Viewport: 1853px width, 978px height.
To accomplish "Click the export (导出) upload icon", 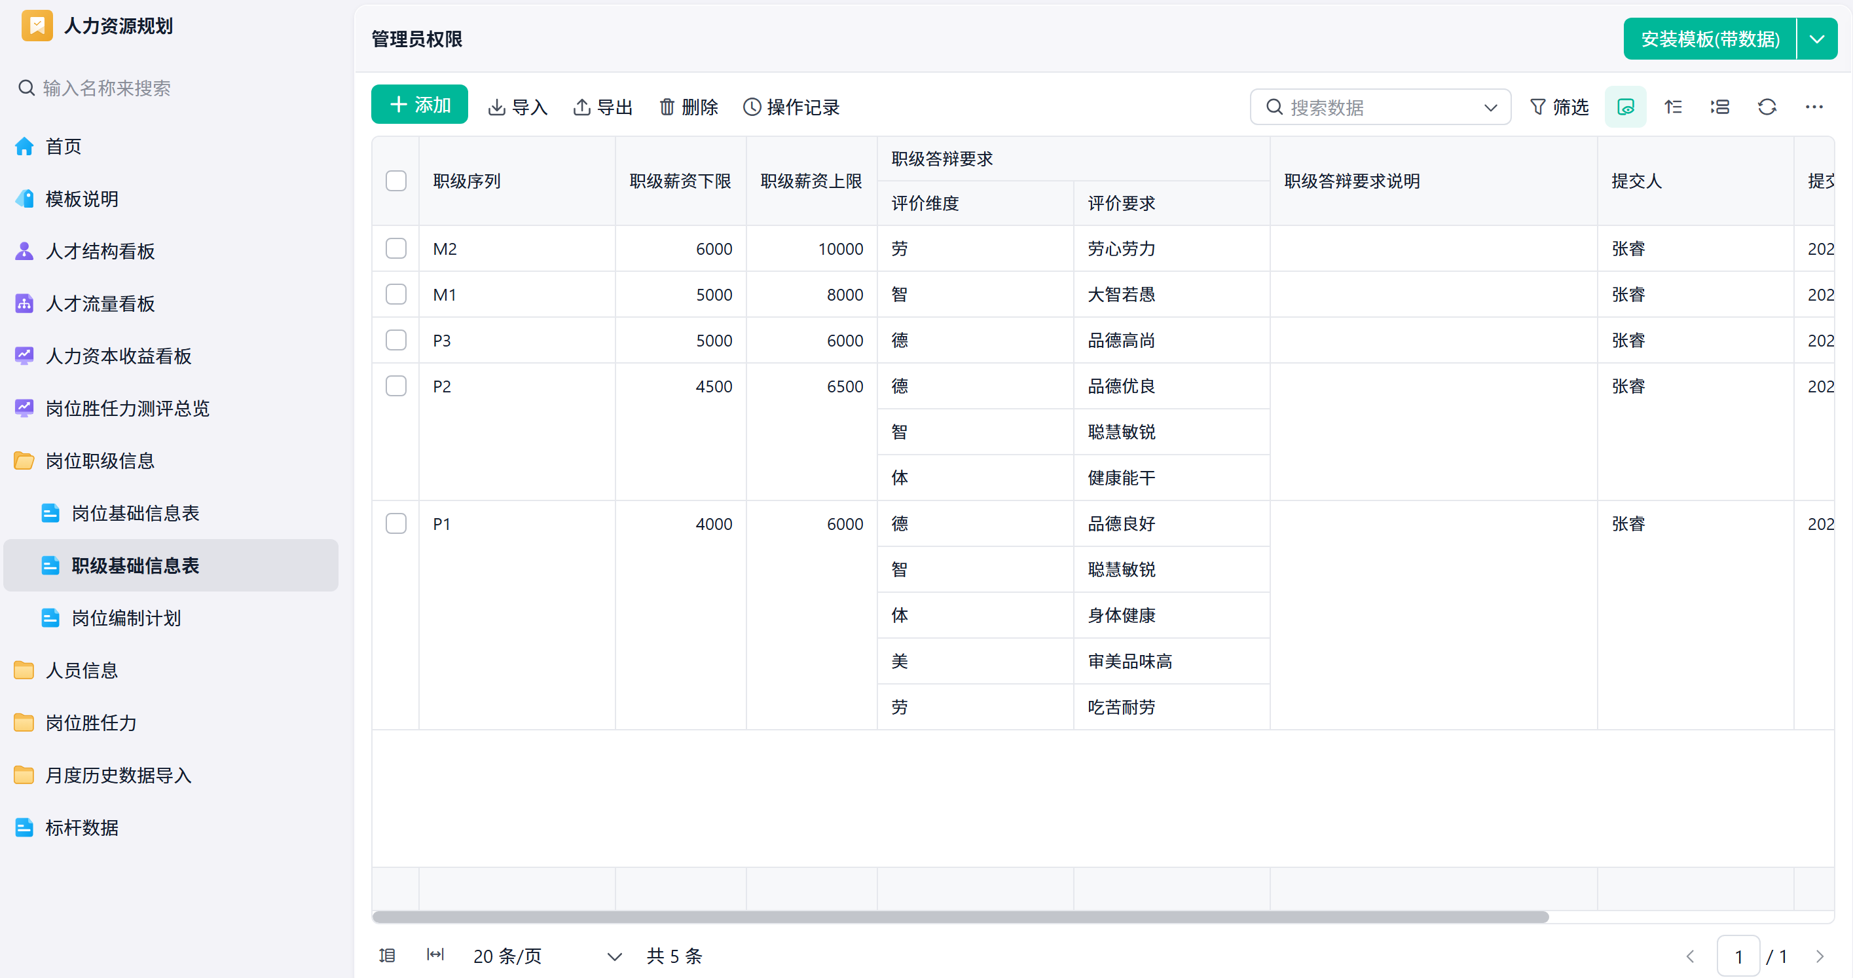I will [582, 107].
